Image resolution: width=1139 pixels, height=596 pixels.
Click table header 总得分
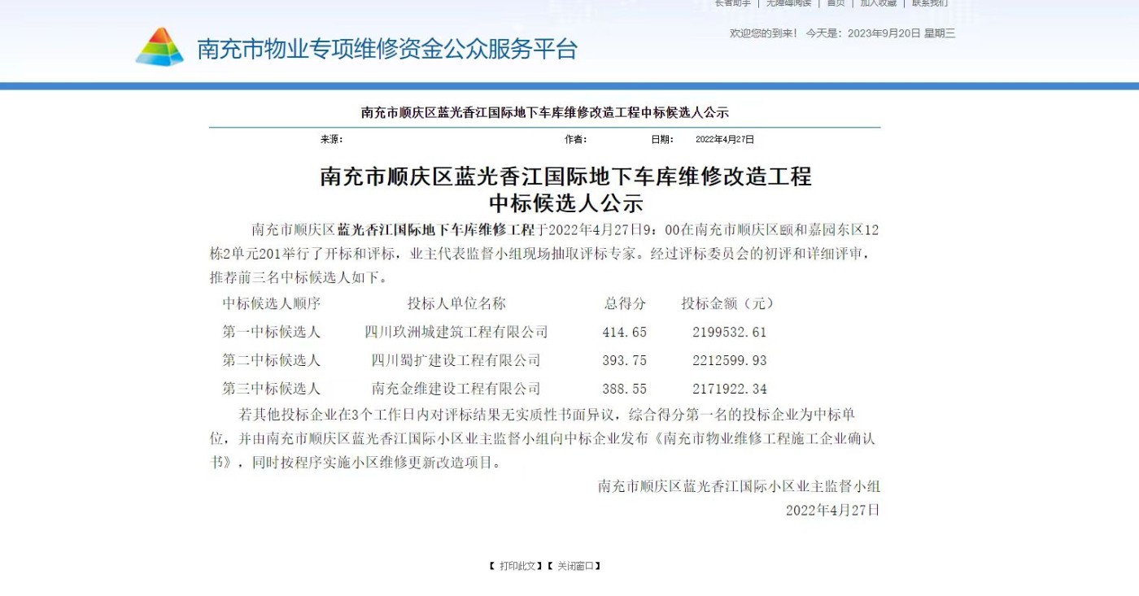pos(625,303)
